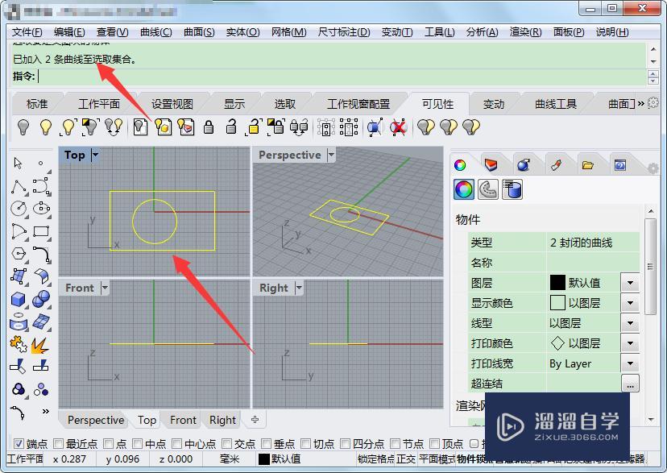Viewport: 667px width, 473px height.
Task: Enable the 最近点 object snap
Action: tap(58, 444)
